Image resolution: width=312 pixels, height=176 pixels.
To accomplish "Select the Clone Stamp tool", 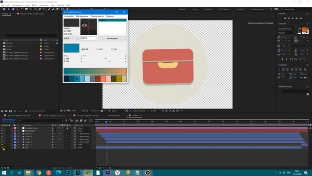I will coord(53,9).
